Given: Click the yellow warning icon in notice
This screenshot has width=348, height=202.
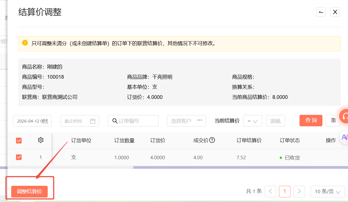Looking at the screenshot, I should (x=25, y=43).
